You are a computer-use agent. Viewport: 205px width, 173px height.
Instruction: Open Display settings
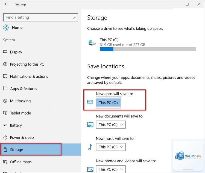(41, 52)
